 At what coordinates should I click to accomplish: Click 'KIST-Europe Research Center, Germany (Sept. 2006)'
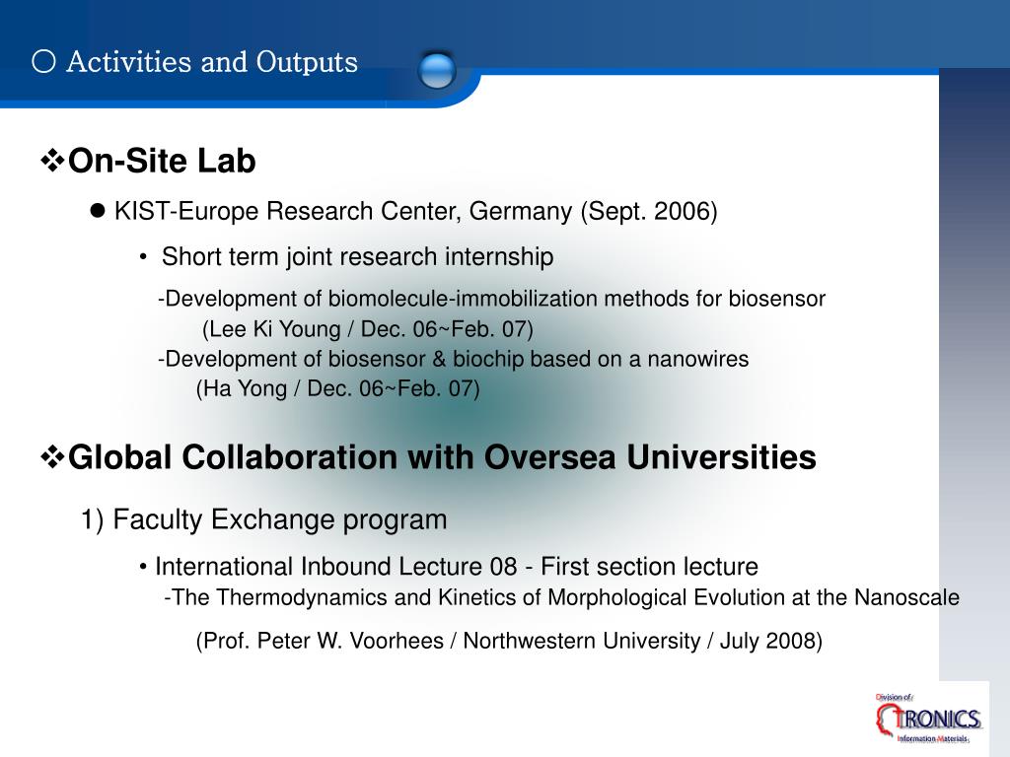tap(415, 211)
